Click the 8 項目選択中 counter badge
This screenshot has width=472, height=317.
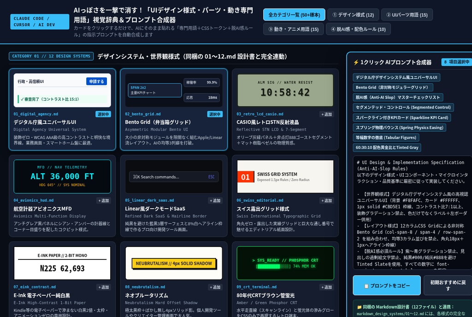pyautogui.click(x=457, y=62)
